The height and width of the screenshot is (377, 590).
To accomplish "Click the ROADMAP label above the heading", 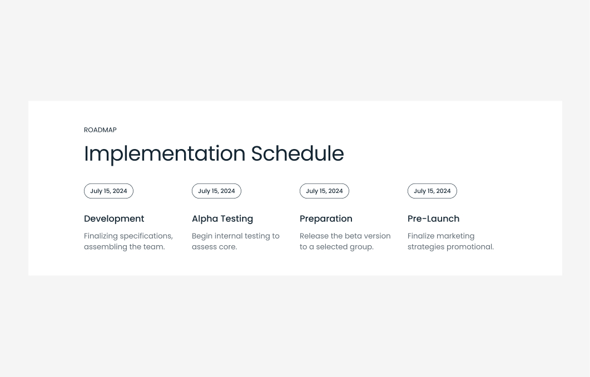I will tap(100, 130).
